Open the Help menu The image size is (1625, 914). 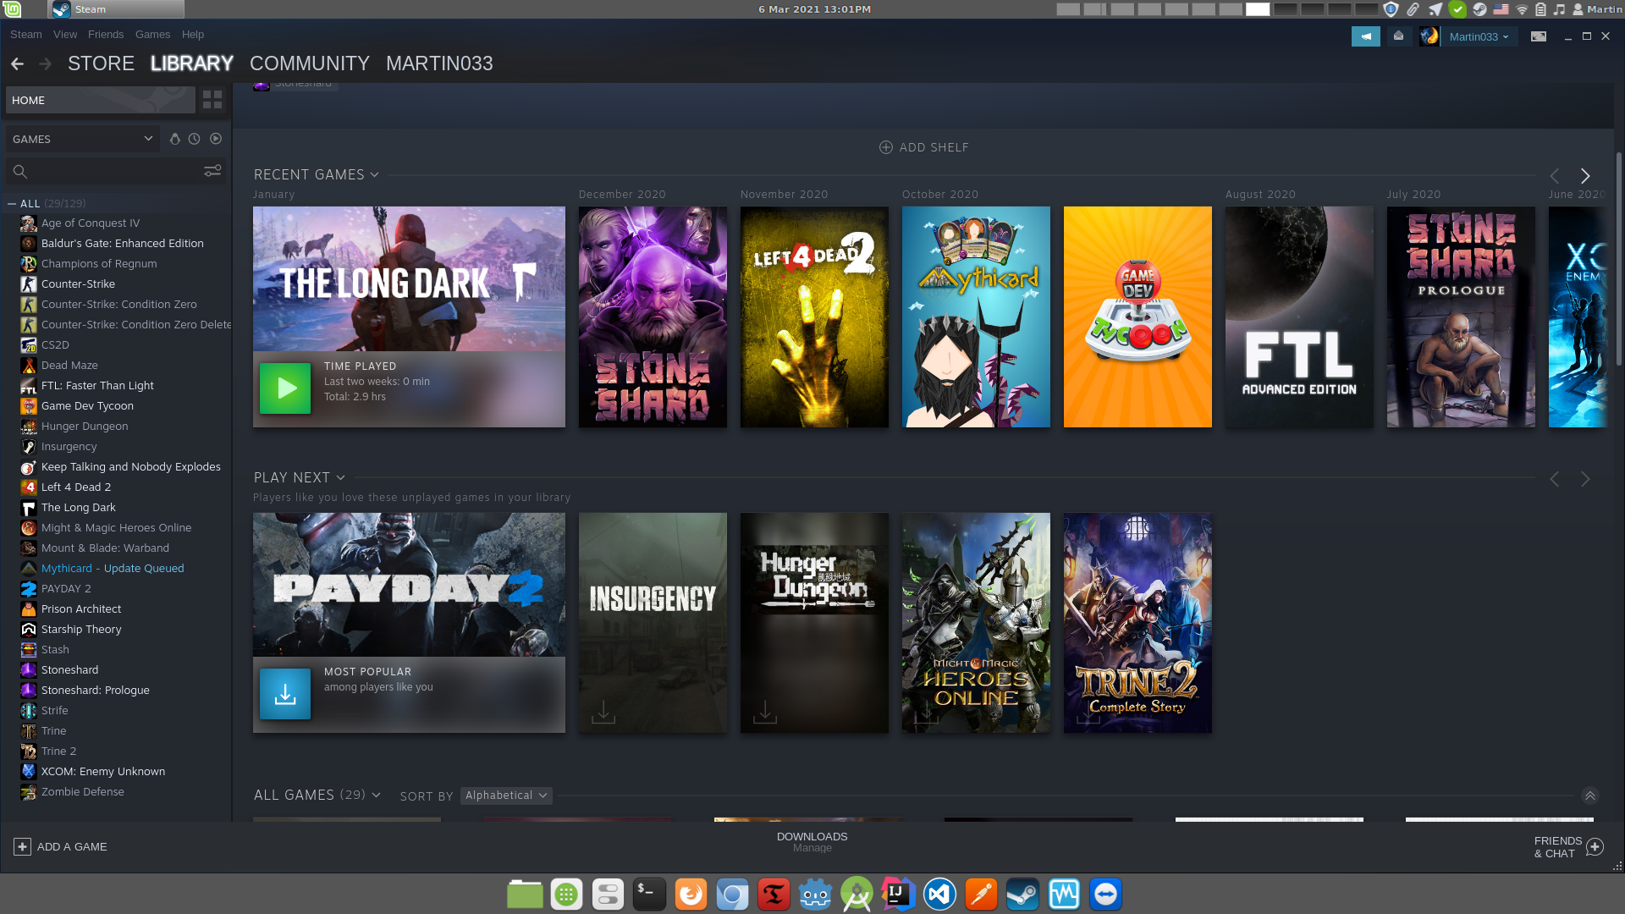click(193, 35)
